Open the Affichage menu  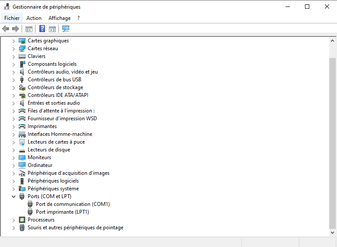point(59,18)
